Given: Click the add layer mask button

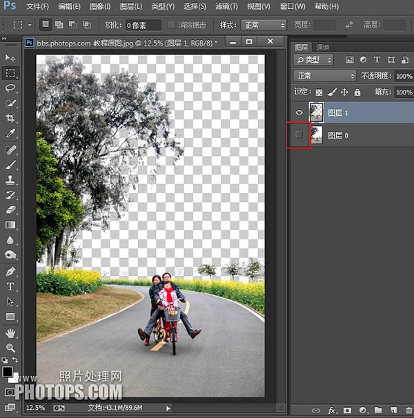Looking at the screenshot, I should (x=347, y=410).
